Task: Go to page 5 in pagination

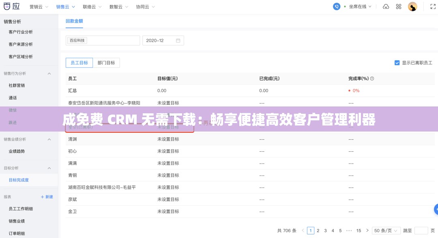Action: tap(340, 230)
